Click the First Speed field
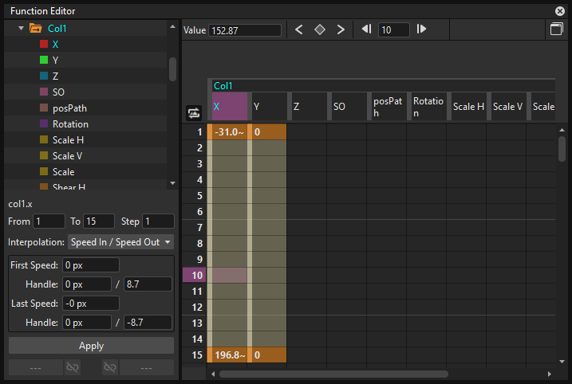572x384 pixels. pos(91,265)
